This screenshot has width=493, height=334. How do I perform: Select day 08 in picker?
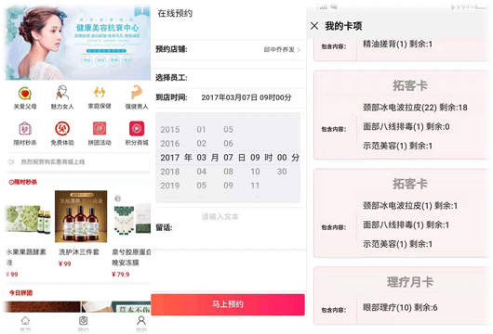click(228, 172)
